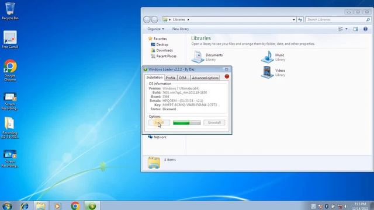Screen dimensions: 374x210
Task: Click the red status indicator in Windows Loader
Action: point(227,76)
